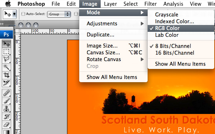Expand the Adjustments submenu
This screenshot has height=134, width=215.
click(113, 24)
